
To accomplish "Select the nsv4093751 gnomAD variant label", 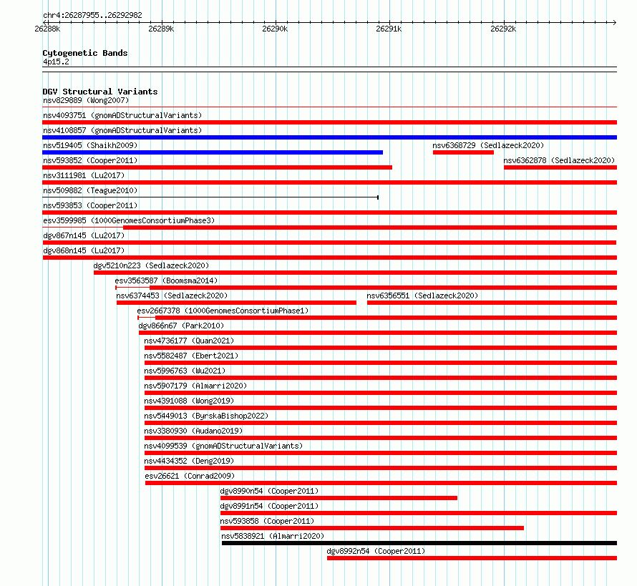I will (x=122, y=115).
